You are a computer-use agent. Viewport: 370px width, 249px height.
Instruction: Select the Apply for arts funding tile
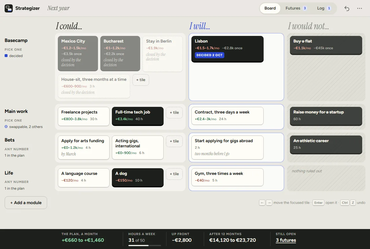coord(84,148)
